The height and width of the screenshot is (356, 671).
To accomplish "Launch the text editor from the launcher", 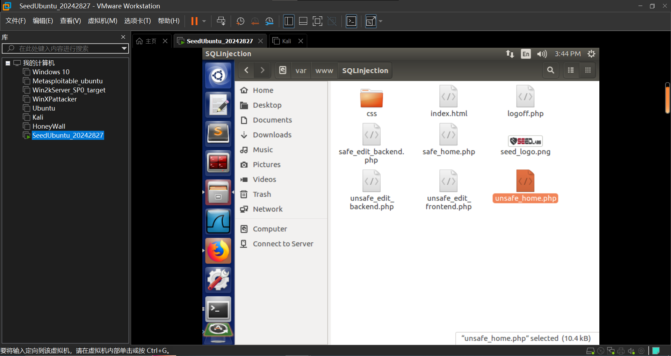I will coord(218,105).
